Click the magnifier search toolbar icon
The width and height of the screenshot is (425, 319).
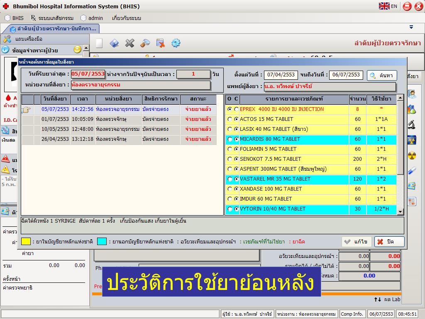click(145, 43)
